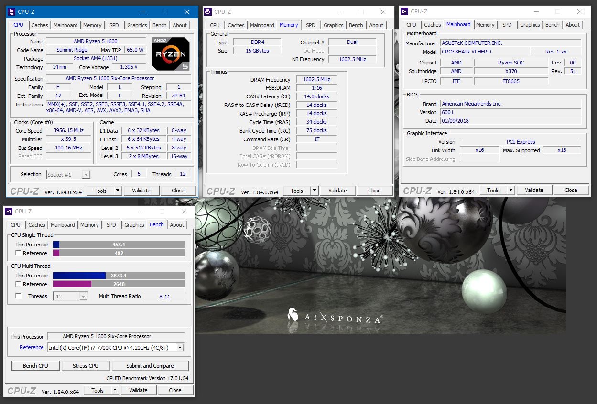
Task: Click the Command Rate value 1T
Action: (316, 139)
